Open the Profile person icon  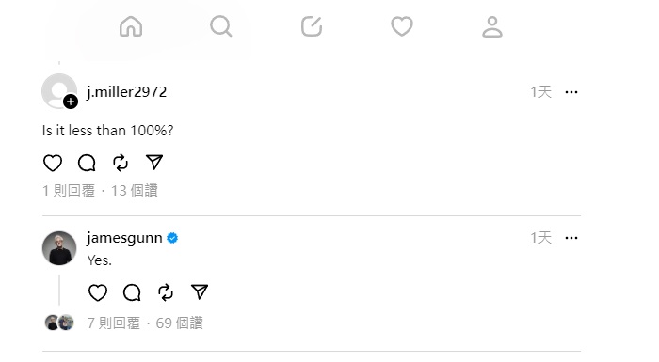tap(492, 26)
